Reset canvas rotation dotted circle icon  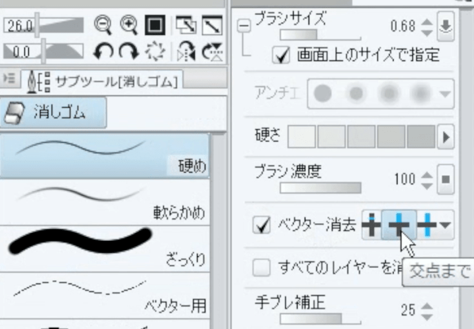point(155,51)
